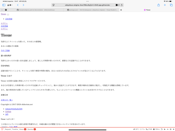Open the Request debug bar tab
This screenshot has height=131, width=175.
click(x=8, y=129)
